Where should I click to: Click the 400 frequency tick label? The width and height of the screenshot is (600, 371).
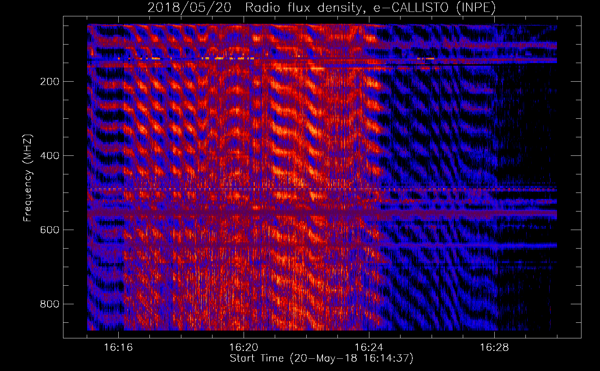(50, 156)
